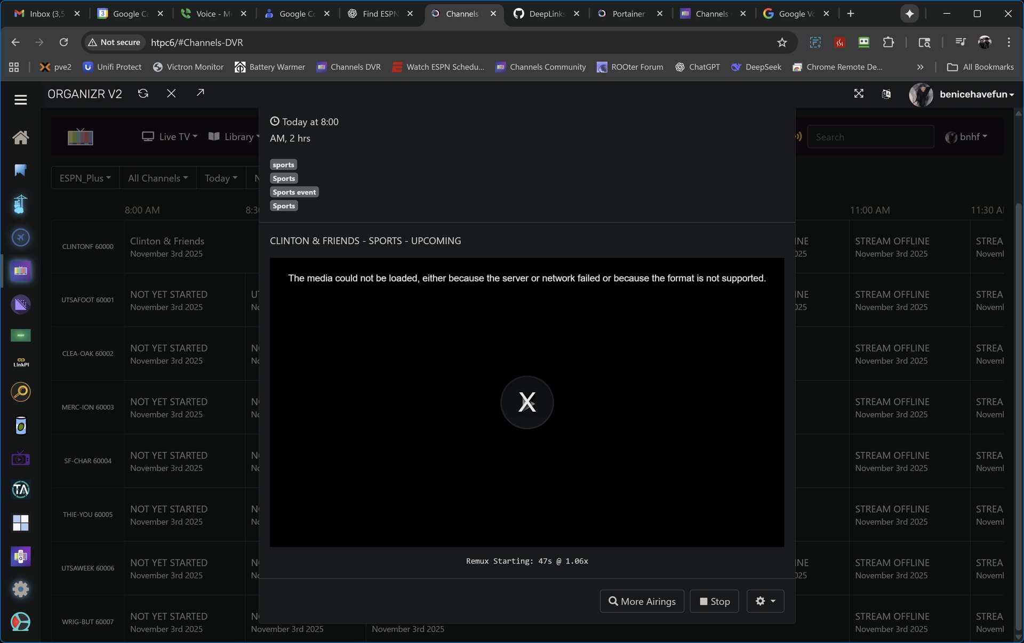Reload the Organizr tab with refresh icon
Viewport: 1024px width, 643px height.
pos(143,94)
